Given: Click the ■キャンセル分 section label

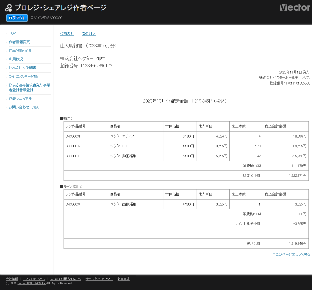Looking at the screenshot, I should pos(71,186).
